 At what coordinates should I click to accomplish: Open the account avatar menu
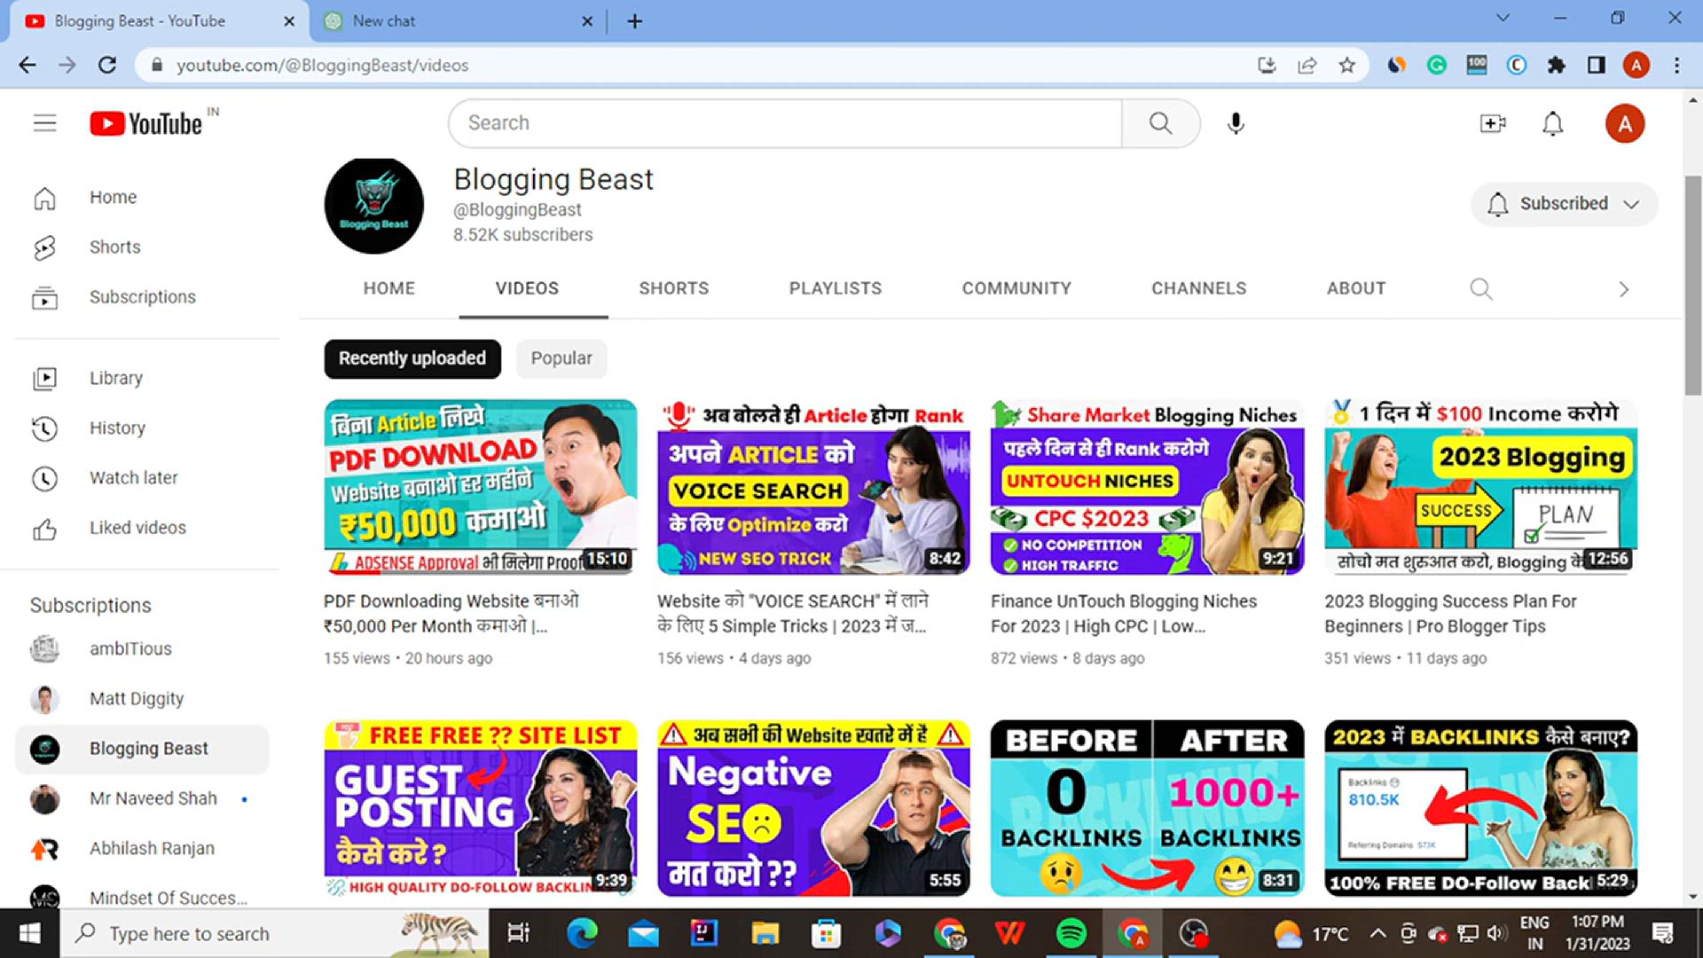1625,123
